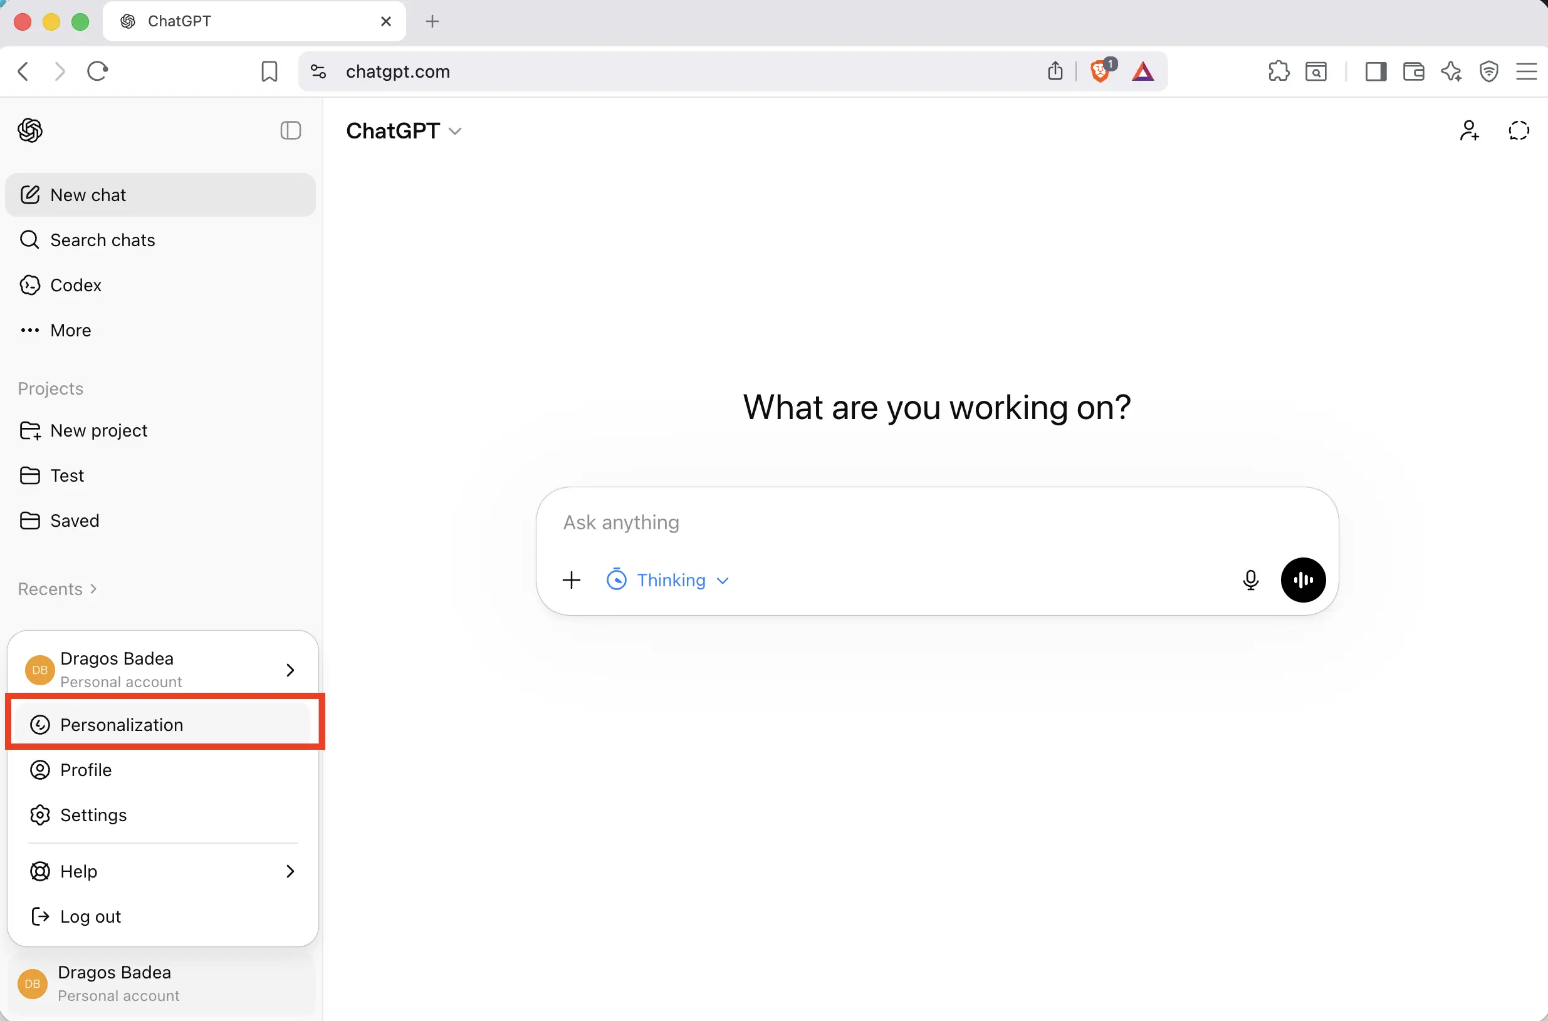Open Codex from the sidebar
The width and height of the screenshot is (1548, 1021).
(76, 284)
